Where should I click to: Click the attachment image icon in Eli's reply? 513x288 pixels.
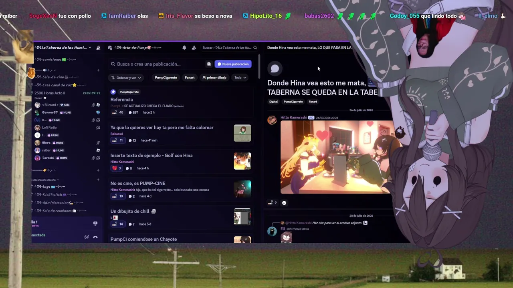pos(365,223)
